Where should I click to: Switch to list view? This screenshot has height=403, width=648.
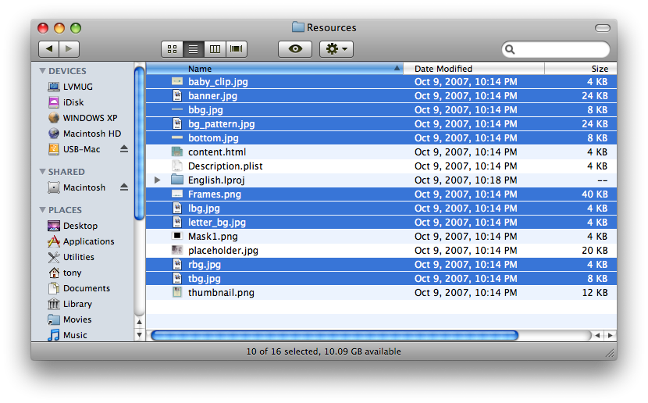pyautogui.click(x=193, y=49)
